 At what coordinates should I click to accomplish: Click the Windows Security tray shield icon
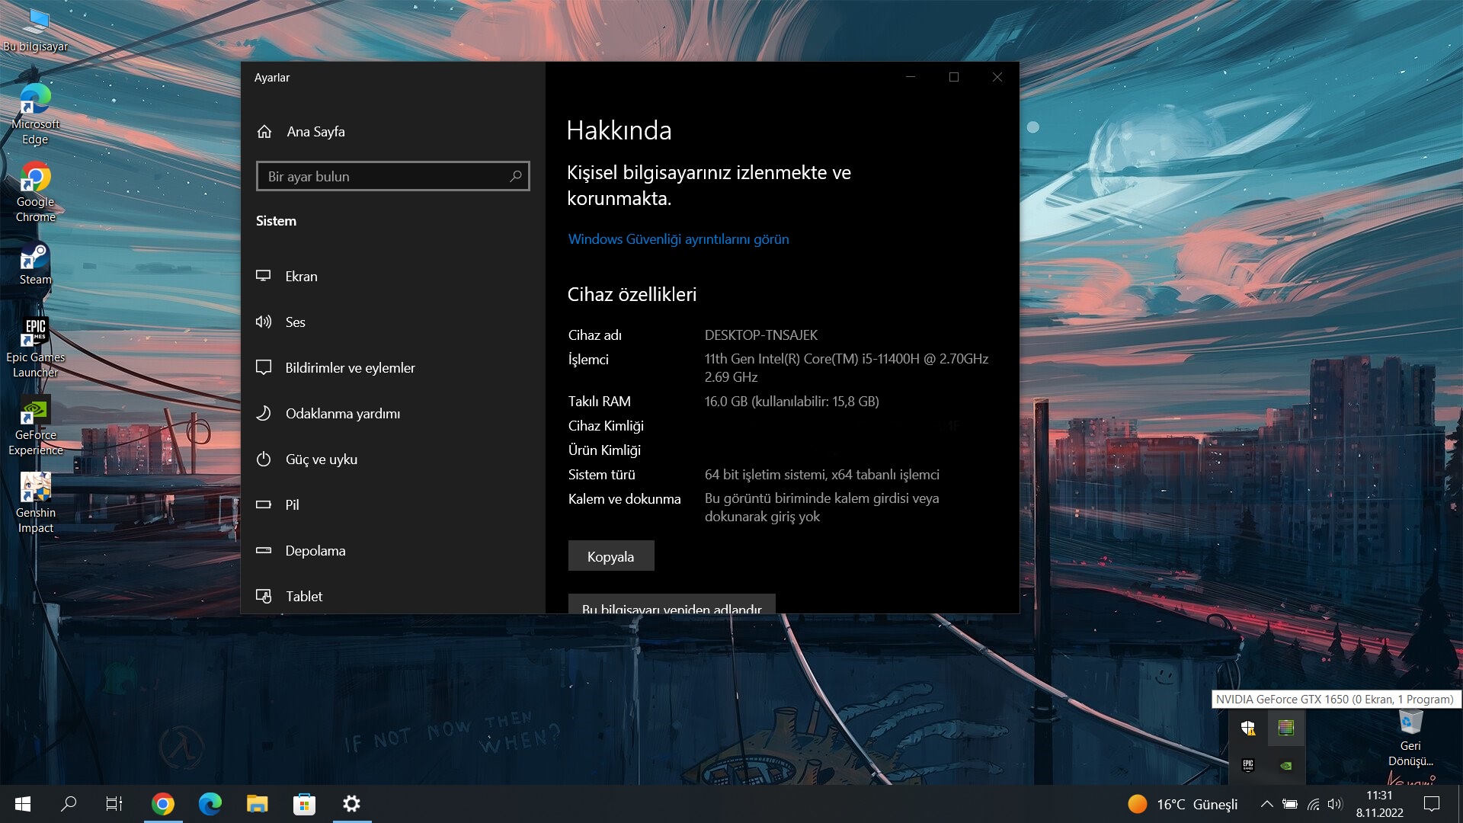point(1248,729)
